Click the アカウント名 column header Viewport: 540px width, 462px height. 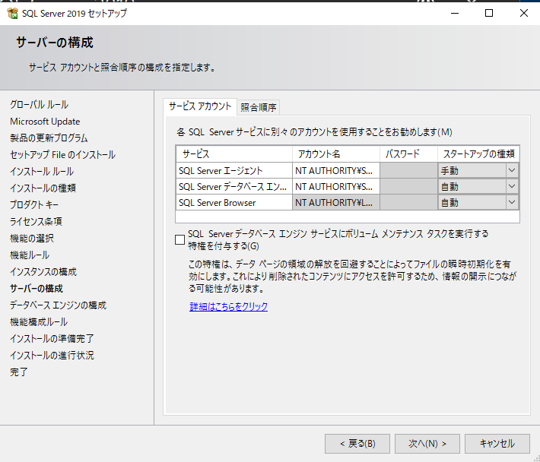pos(335,153)
